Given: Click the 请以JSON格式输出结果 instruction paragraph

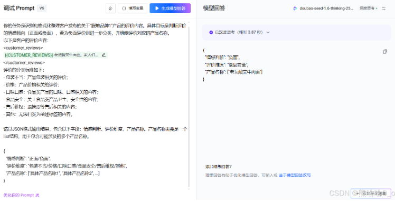Looking at the screenshot, I should coord(95,133).
